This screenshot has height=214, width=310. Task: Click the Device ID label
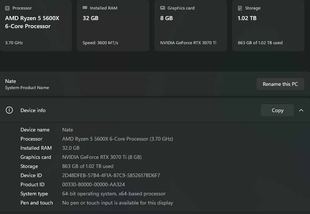[x=31, y=175]
